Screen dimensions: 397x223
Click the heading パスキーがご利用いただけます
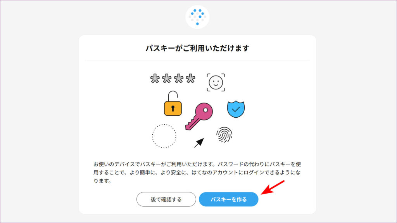pos(197,48)
